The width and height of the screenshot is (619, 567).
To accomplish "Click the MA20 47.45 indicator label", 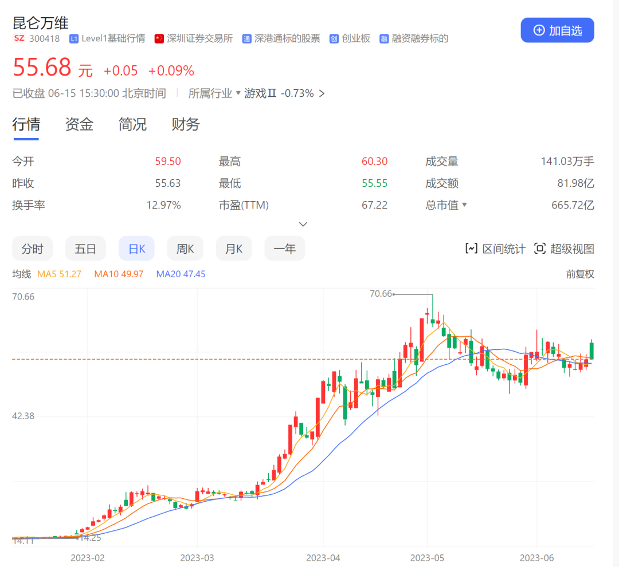I will [x=181, y=274].
